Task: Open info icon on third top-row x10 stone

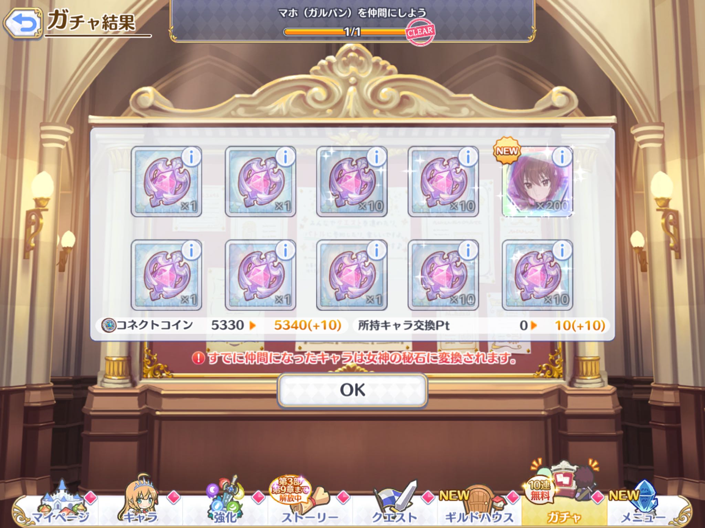Action: point(377,157)
